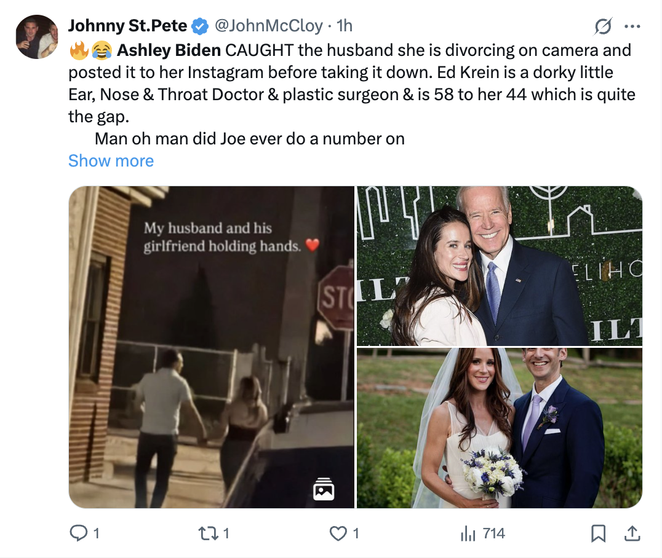Click the blue verified badge
Image resolution: width=662 pixels, height=558 pixels.
(199, 26)
